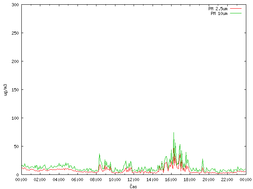Click the 250 y-axis value
The height and width of the screenshot is (189, 253).
click(15, 33)
